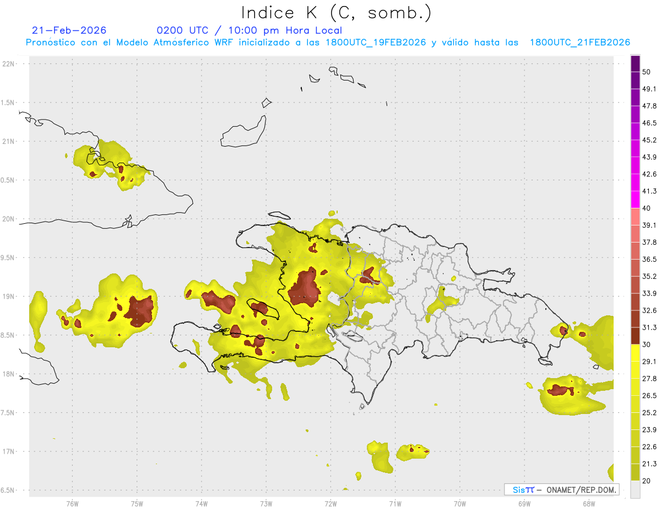Click the latitude axis label '18N'

(x=9, y=374)
